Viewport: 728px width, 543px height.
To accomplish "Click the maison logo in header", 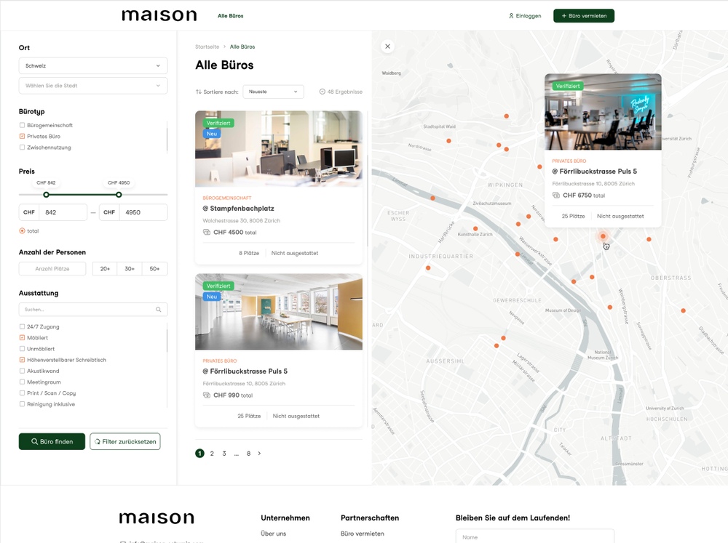I will pyautogui.click(x=159, y=15).
